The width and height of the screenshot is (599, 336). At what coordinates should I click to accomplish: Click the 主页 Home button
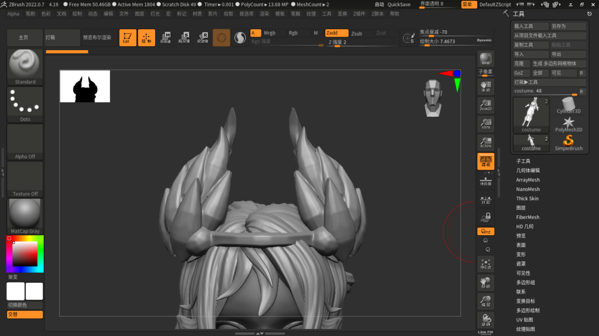[x=23, y=37]
